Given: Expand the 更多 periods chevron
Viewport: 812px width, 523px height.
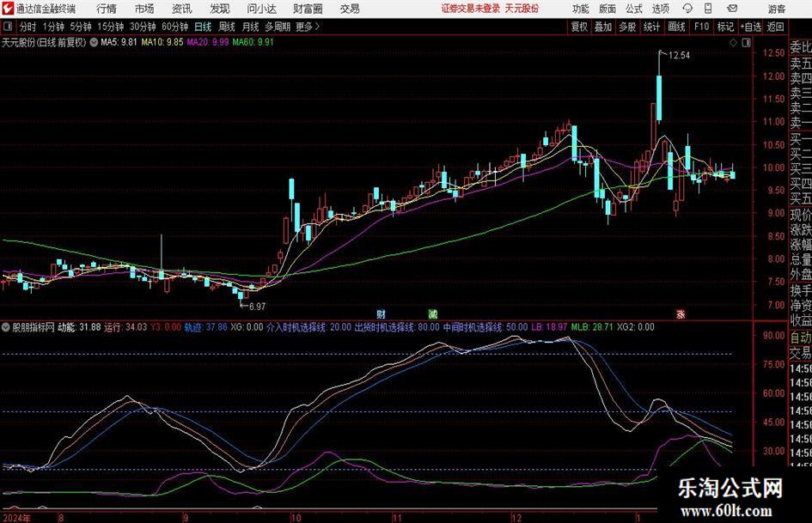Looking at the screenshot, I should tap(317, 27).
